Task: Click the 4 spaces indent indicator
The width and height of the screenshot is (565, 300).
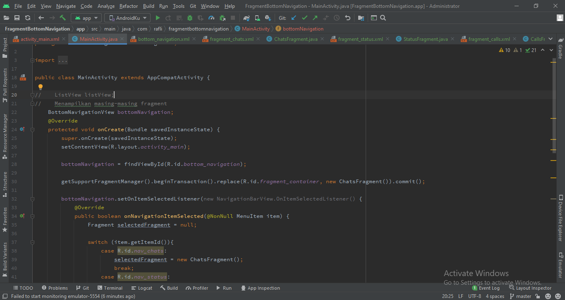Action: pos(495,296)
